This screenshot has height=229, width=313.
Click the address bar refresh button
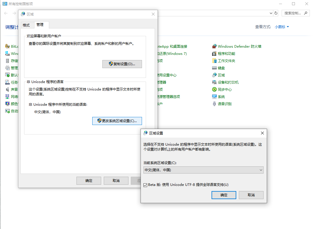[x=276, y=13]
